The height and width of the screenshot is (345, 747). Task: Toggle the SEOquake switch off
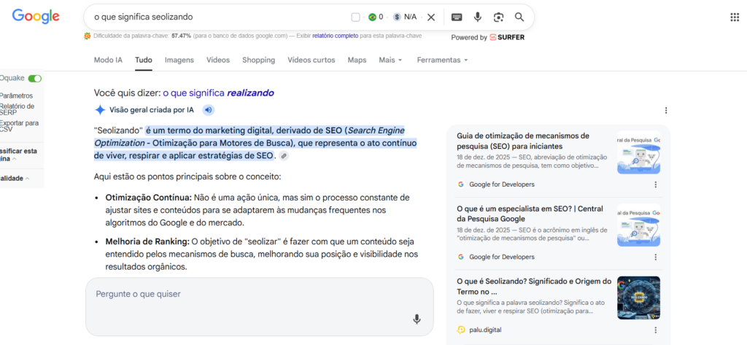35,78
